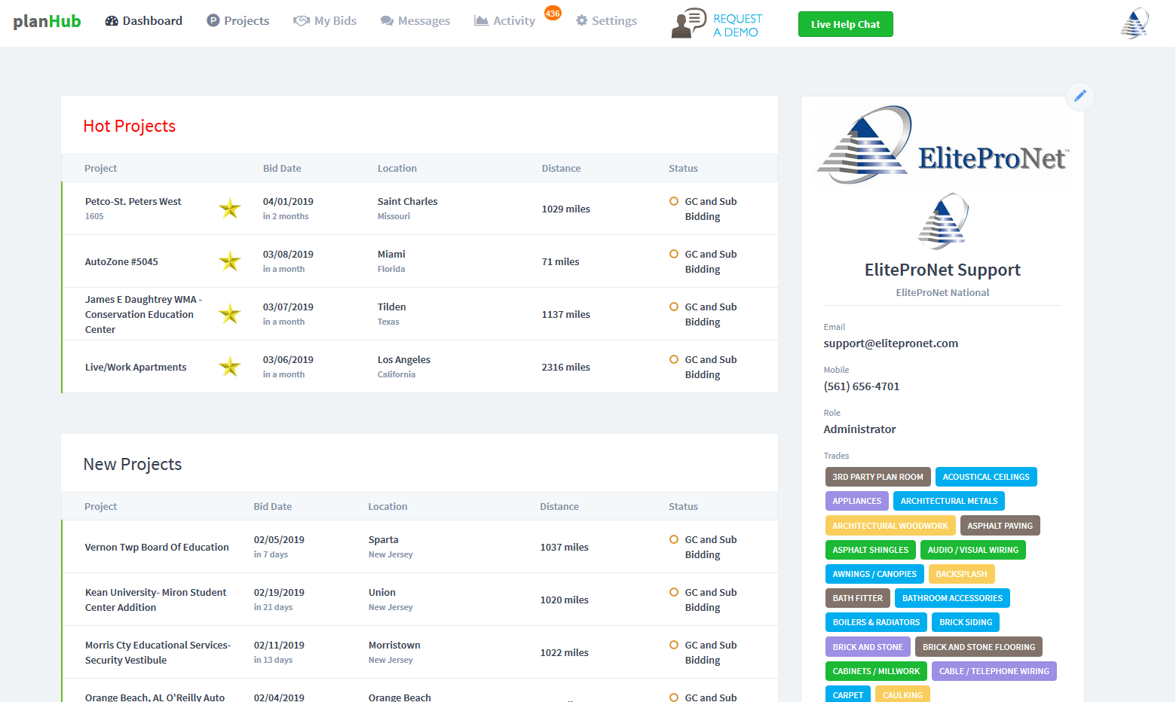
Task: Click the orange status circle for AutoZone #5045
Action: coord(673,254)
